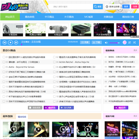Viewport: 139px width, 139px height.
Task: Open song Achim Reichel - Aloha Heja He
Action: point(74,62)
